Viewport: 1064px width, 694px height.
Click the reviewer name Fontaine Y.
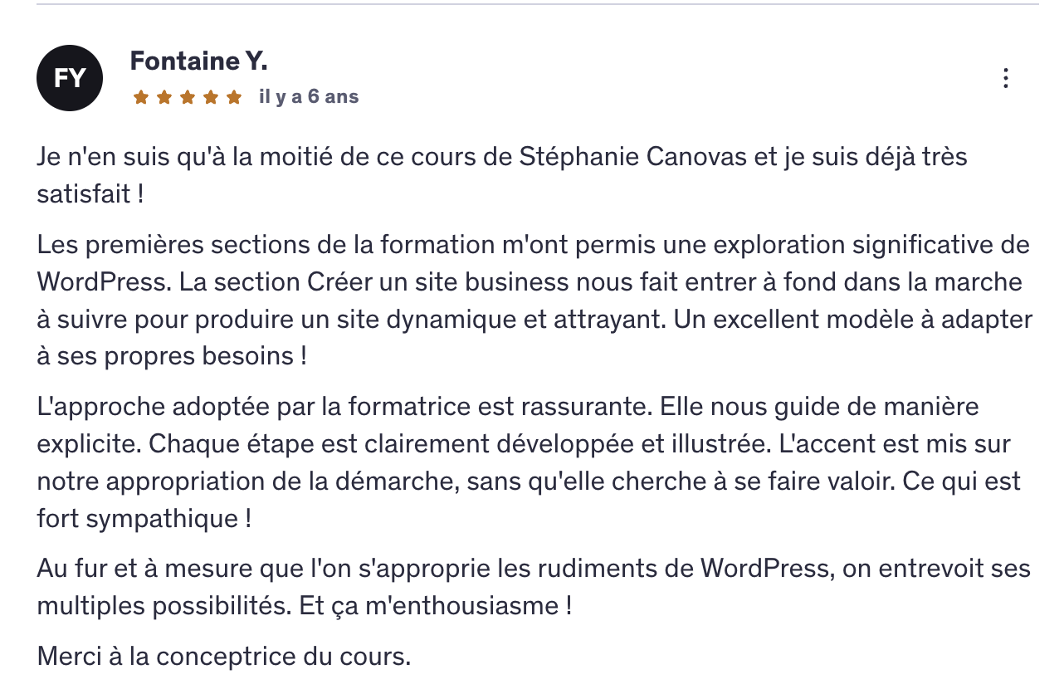pos(198,61)
